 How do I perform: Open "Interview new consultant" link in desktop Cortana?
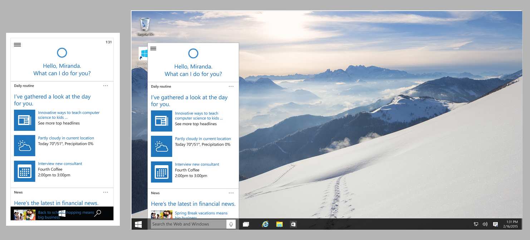(197, 164)
